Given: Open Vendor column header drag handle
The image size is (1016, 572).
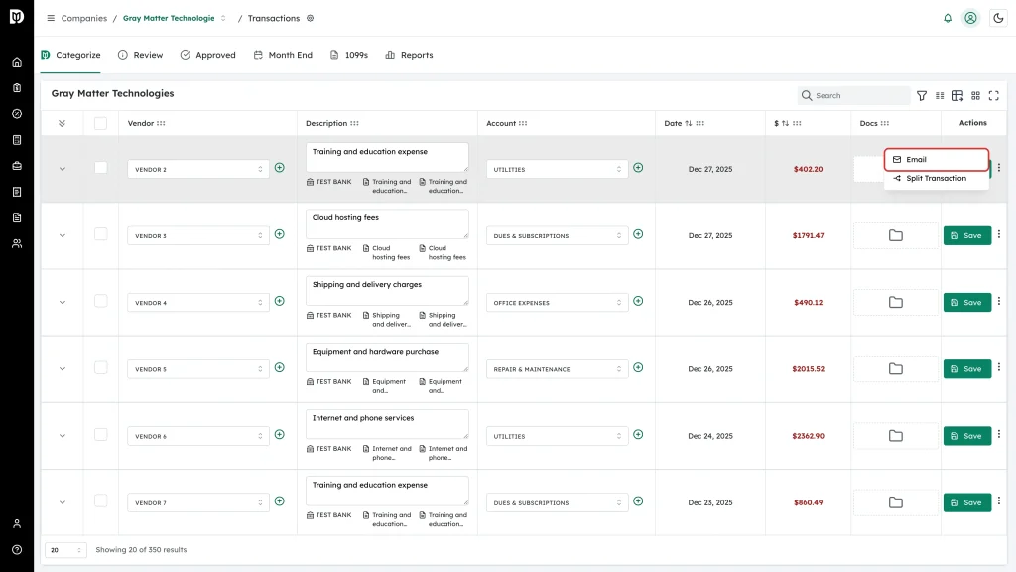Looking at the screenshot, I should (161, 123).
